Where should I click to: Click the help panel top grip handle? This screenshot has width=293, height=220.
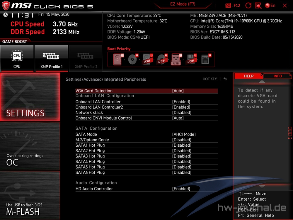[x=262, y=81]
